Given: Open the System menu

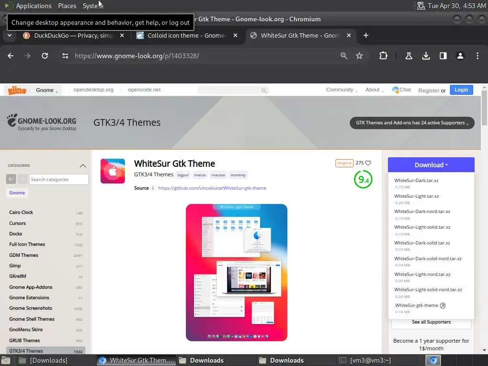Looking at the screenshot, I should click(x=92, y=6).
